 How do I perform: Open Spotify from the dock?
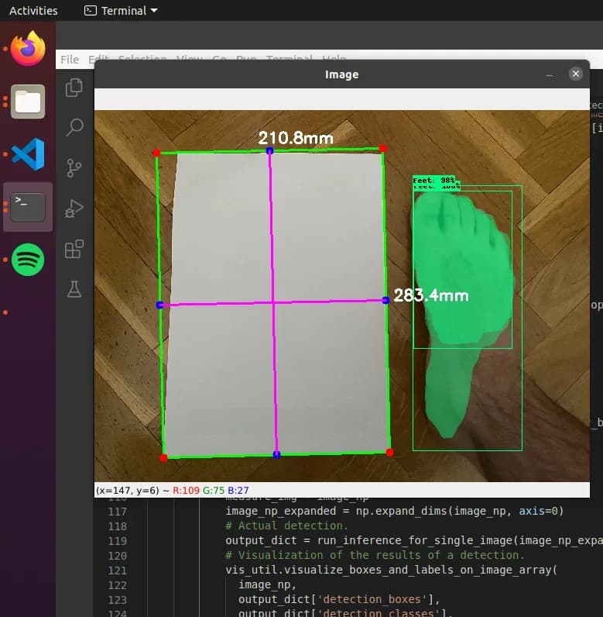(x=28, y=260)
